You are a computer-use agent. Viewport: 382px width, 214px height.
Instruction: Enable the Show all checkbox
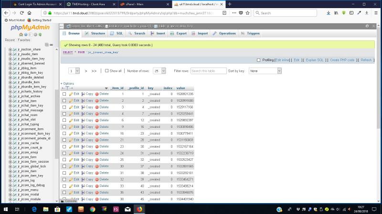(106, 71)
